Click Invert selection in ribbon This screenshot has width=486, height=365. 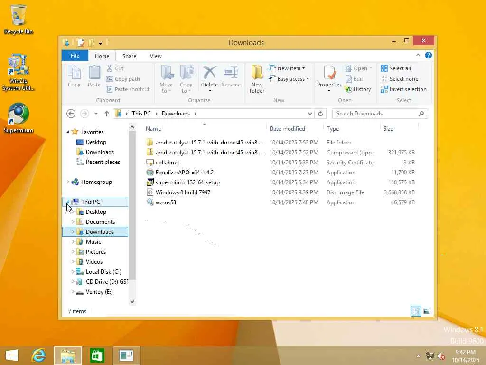click(403, 89)
